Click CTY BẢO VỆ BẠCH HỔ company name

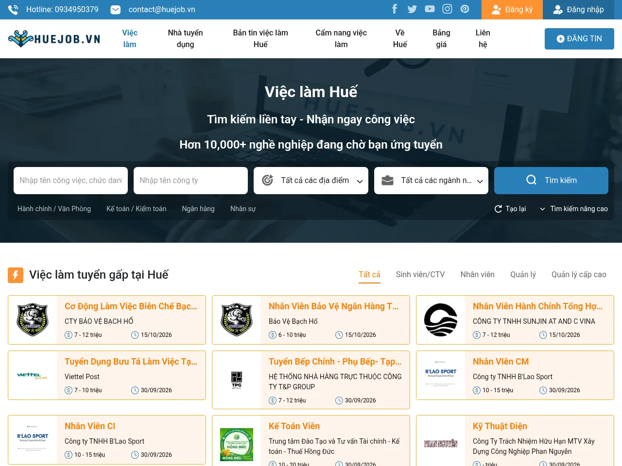coord(99,321)
